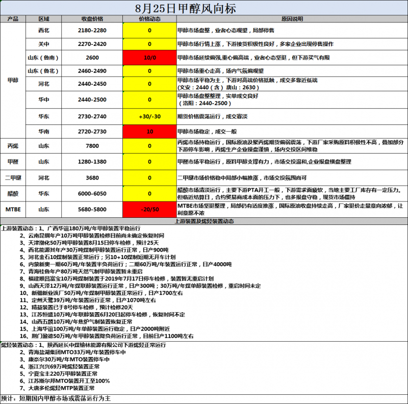The height and width of the screenshot is (404, 408).
Task: Click reason text 甲醇市场重心走高
Action: (x=199, y=71)
